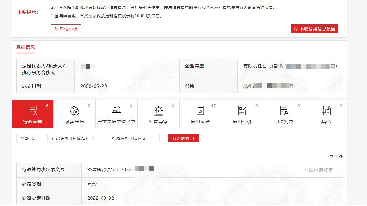Select the 信用承诺 document icon
This screenshot has height=206, width=367.
tap(200, 111)
